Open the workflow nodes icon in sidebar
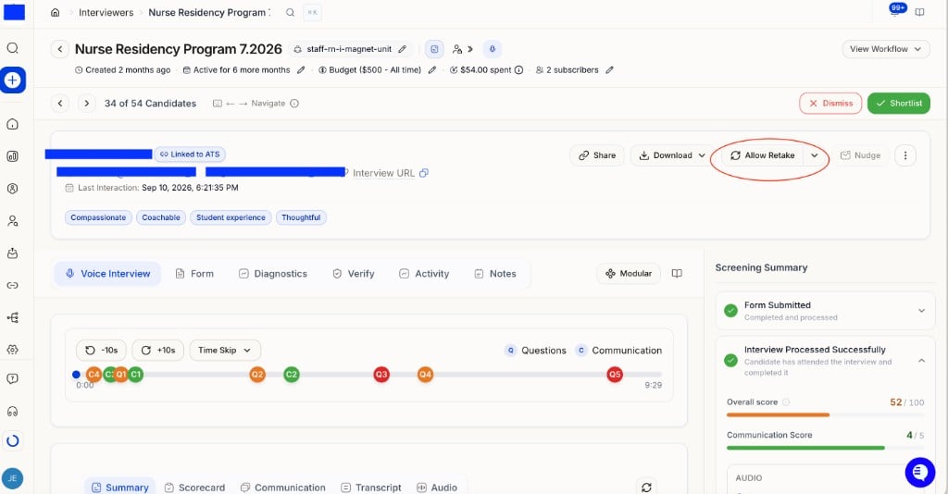The width and height of the screenshot is (948, 494). click(13, 317)
